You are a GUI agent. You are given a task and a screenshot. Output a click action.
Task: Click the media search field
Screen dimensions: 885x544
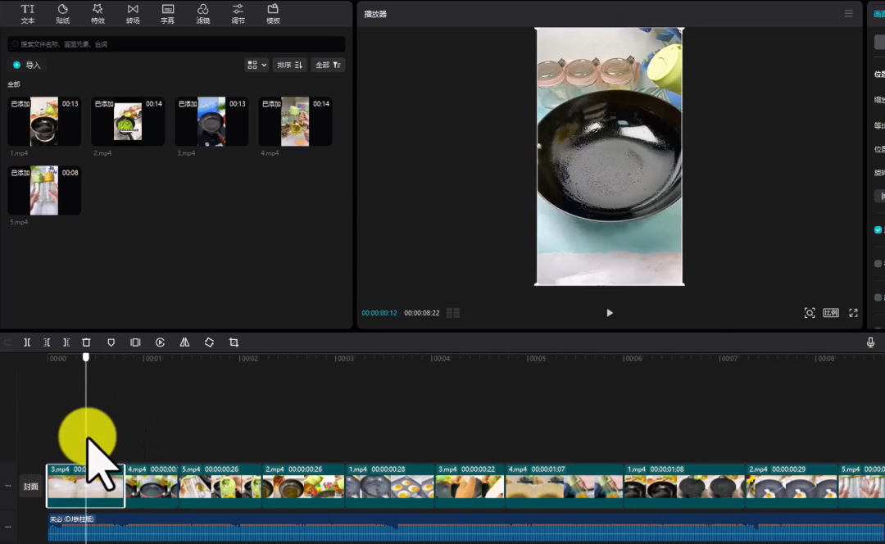[x=176, y=44]
